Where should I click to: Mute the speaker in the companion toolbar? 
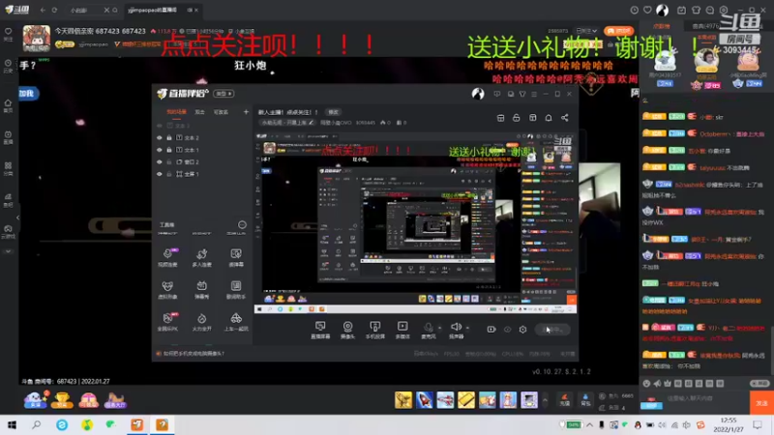click(456, 330)
